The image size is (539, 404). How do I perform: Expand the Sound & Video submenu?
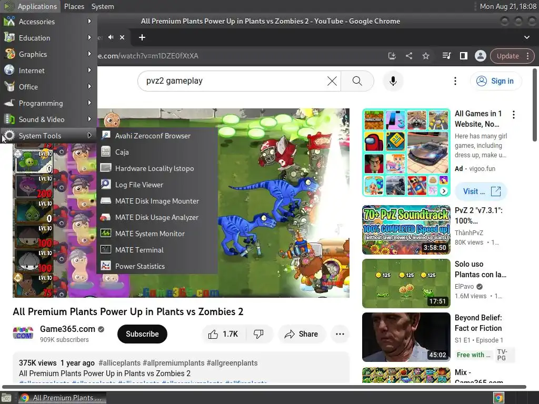(48, 119)
